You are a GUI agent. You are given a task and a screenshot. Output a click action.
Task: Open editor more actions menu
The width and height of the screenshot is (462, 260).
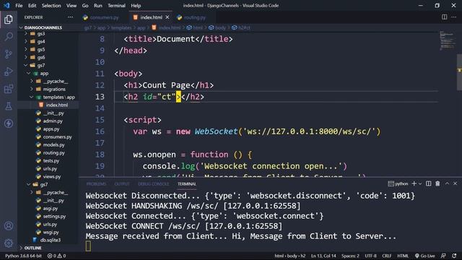pyautogui.click(x=454, y=17)
